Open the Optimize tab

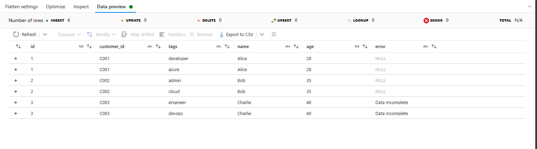(55, 7)
